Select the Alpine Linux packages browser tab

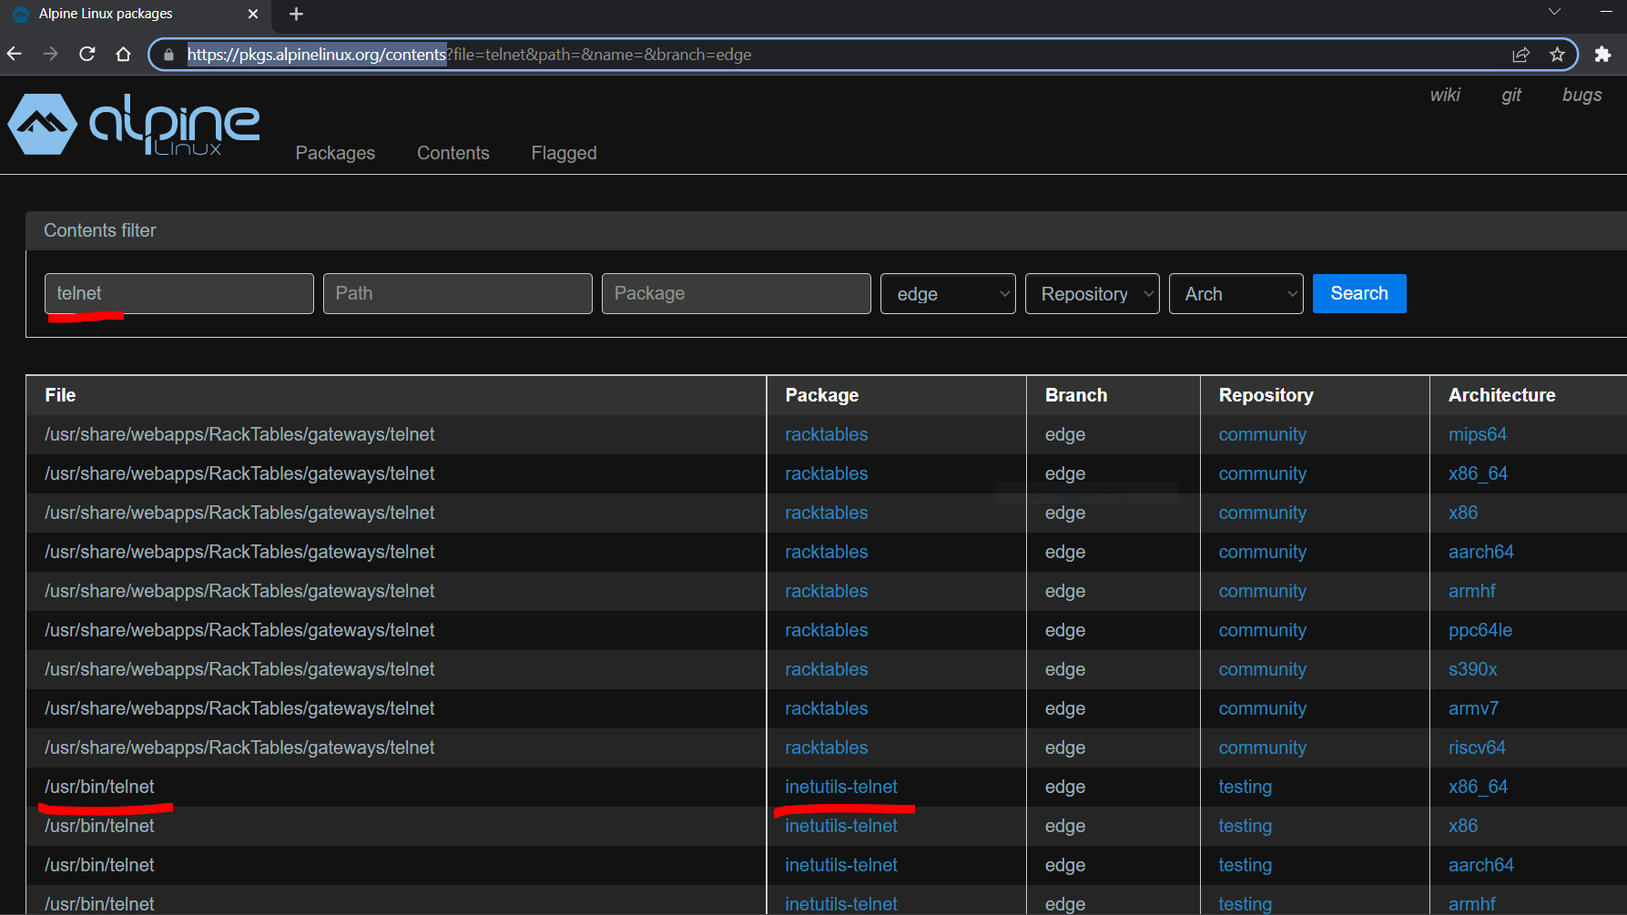[x=137, y=14]
